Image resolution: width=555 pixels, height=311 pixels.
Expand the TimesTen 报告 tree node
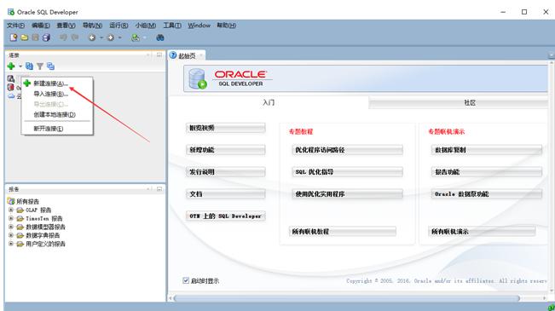[11, 218]
